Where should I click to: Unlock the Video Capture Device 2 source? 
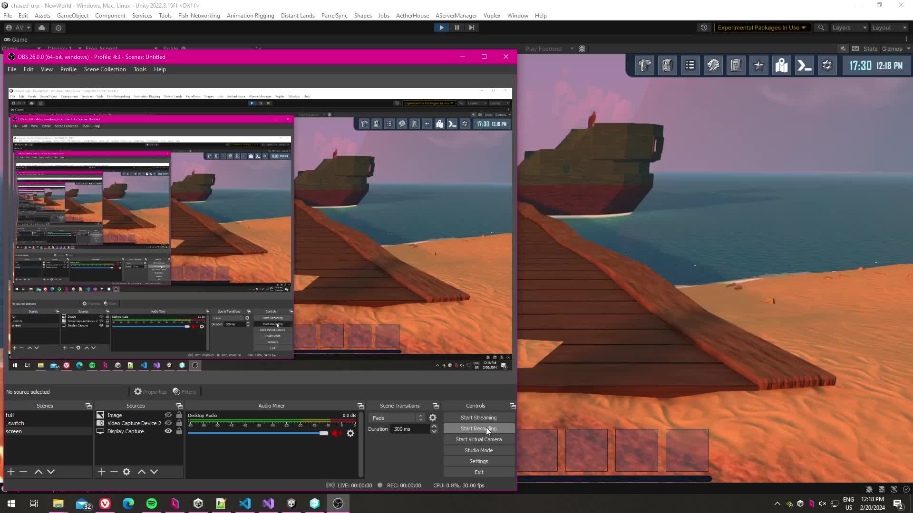pyautogui.click(x=179, y=423)
